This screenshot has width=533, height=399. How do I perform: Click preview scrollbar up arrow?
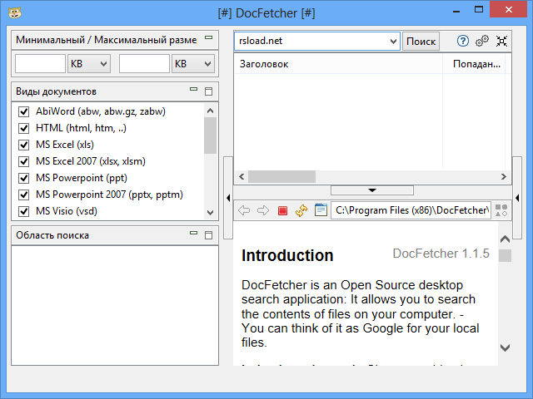pos(506,239)
